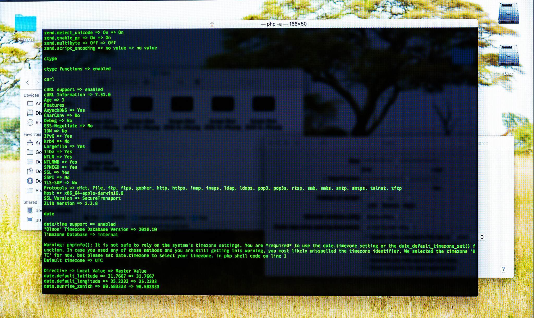
Task: Click the 'SPNEGO => Yes' line
Action: pos(60,167)
